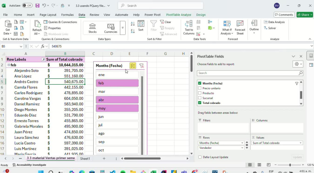Open Row Labels filter dropdown
Screen dimensions: 314x173
point(43,60)
